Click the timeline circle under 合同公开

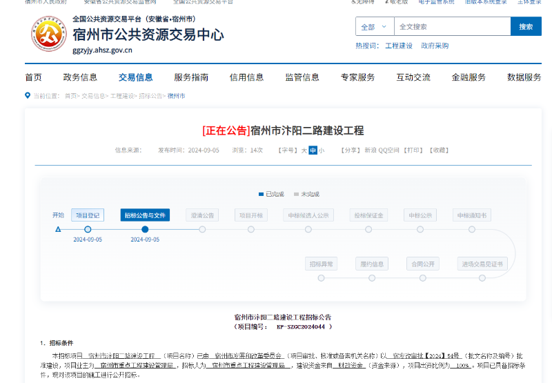[423, 278]
